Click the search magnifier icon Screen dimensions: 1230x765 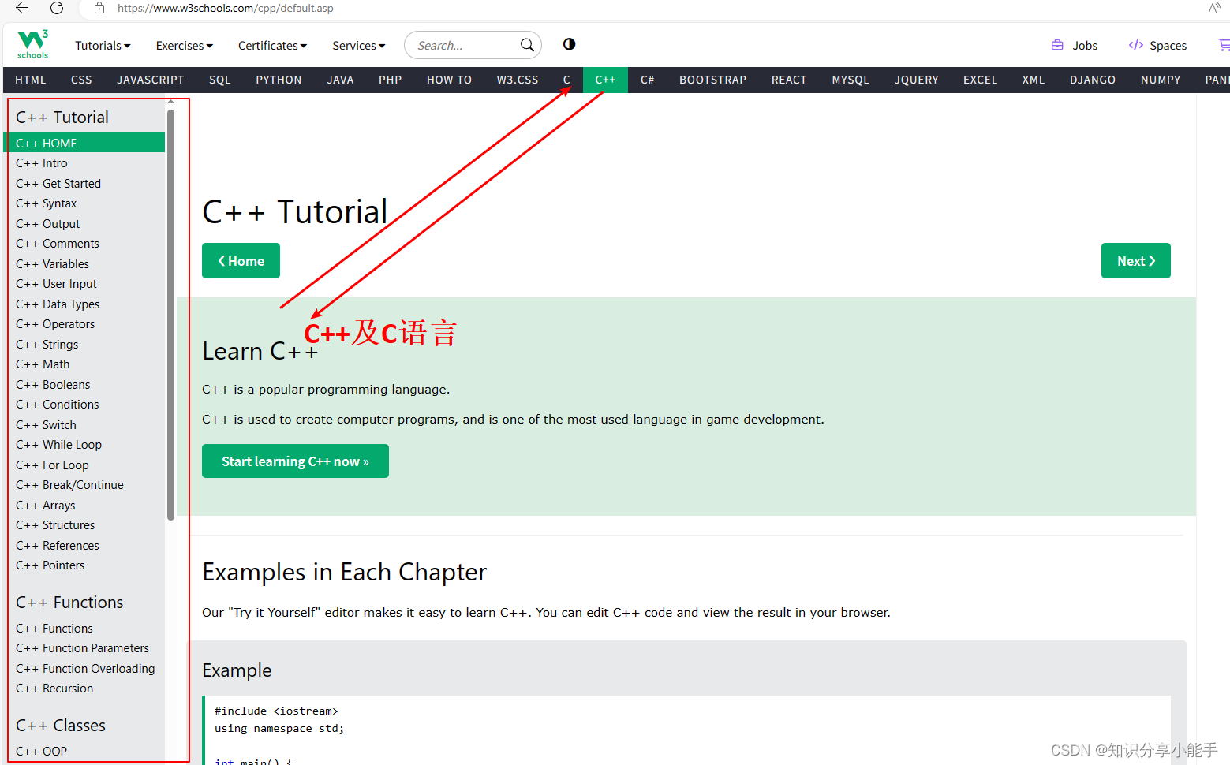(527, 45)
